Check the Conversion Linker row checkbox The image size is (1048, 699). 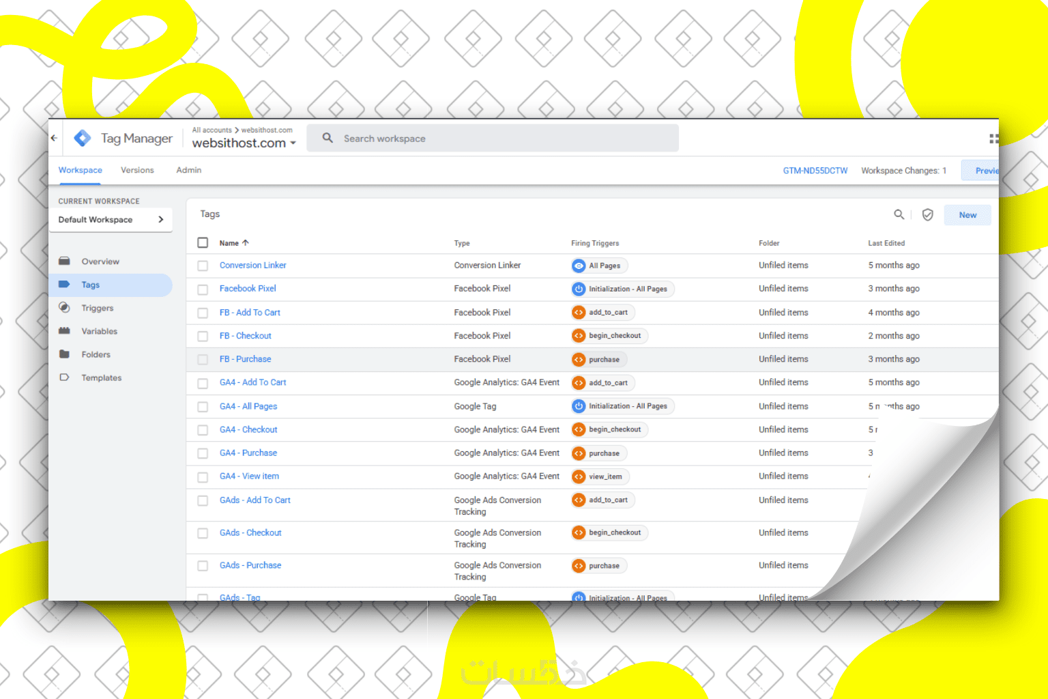(x=203, y=266)
